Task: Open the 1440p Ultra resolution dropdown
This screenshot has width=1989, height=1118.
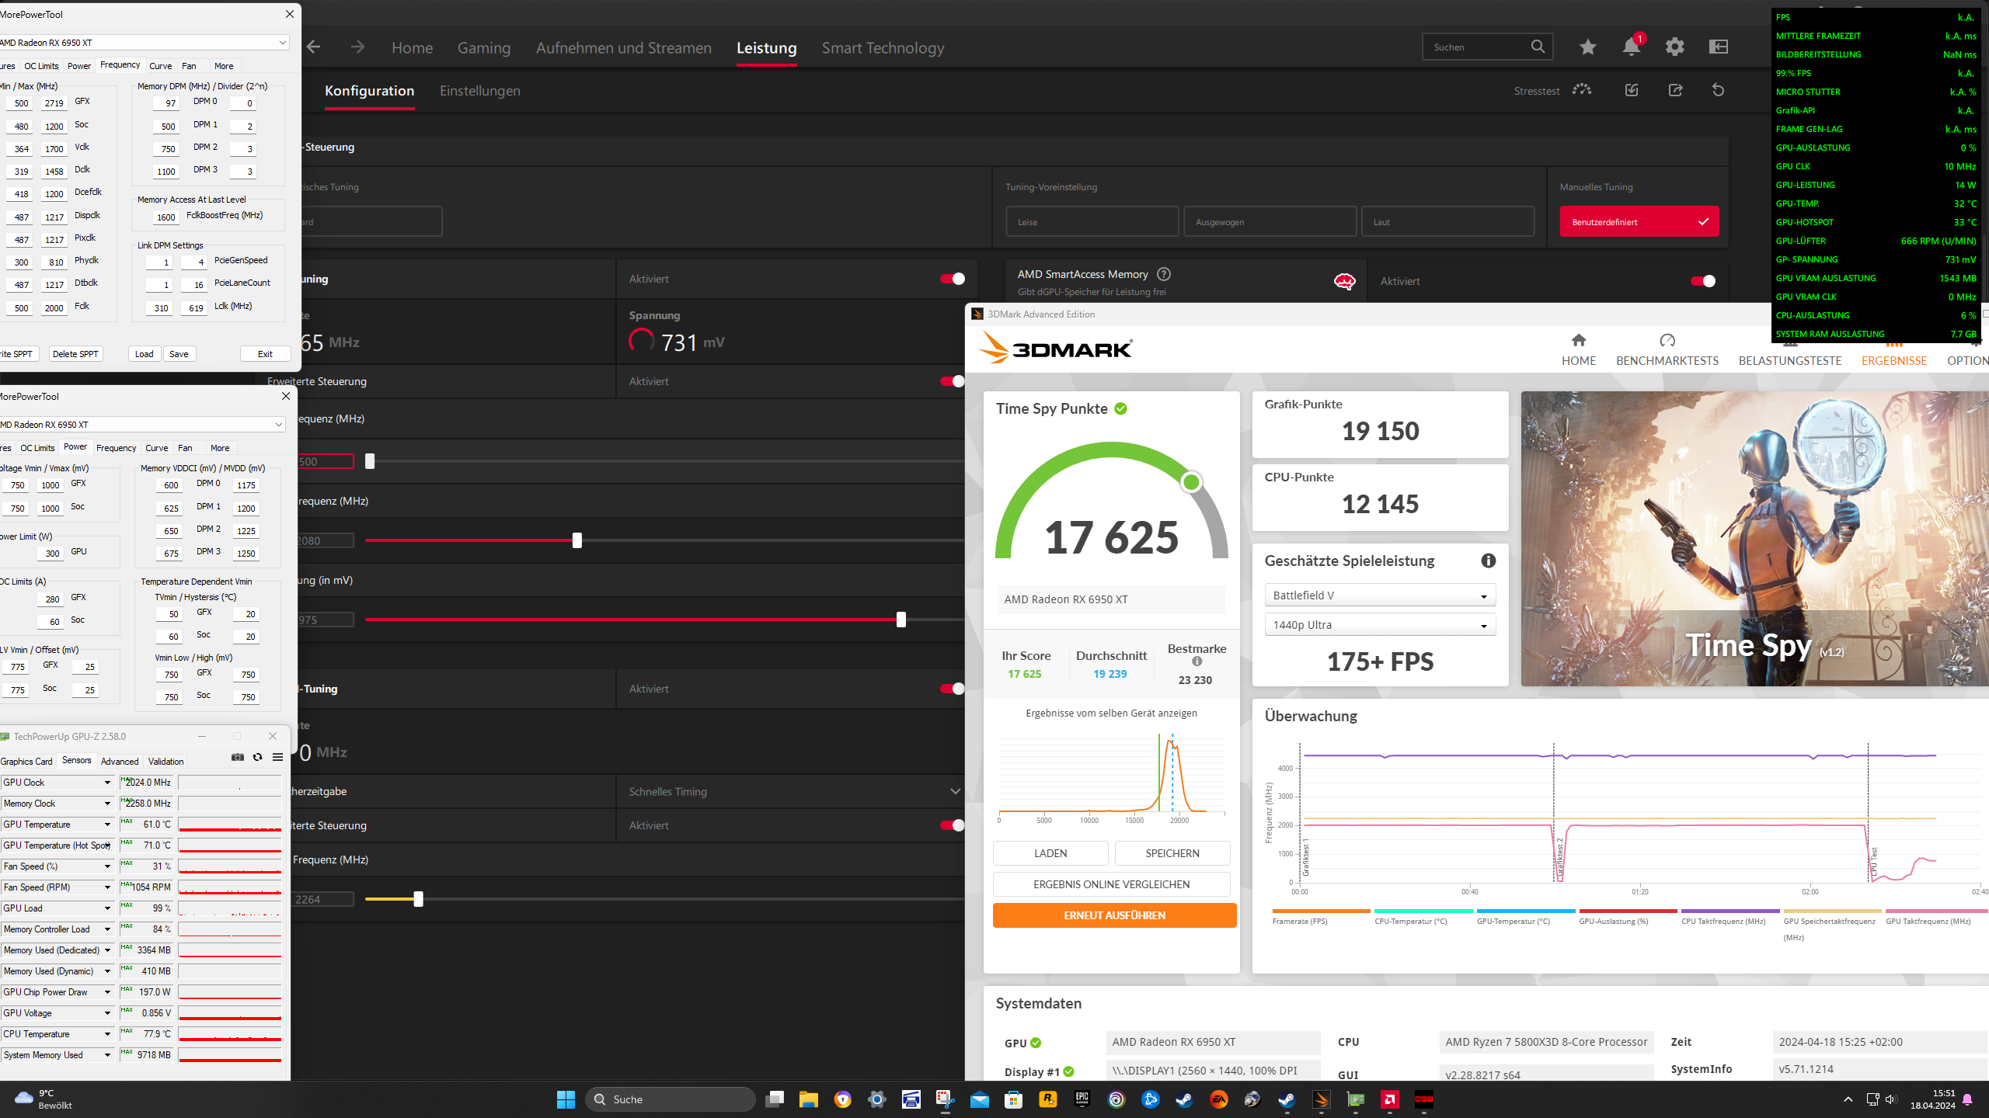Action: pyautogui.click(x=1380, y=625)
